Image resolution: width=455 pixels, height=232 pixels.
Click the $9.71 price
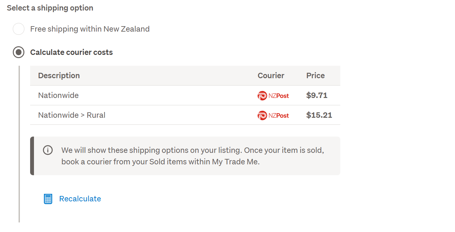tap(317, 95)
